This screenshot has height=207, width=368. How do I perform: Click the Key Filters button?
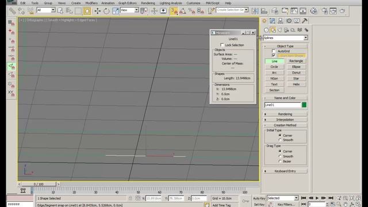(x=286, y=205)
